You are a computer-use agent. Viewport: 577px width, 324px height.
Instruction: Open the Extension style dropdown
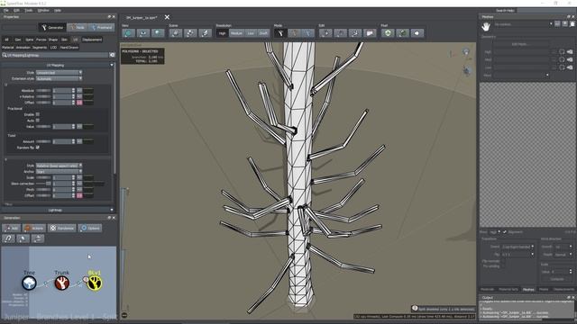pos(59,78)
